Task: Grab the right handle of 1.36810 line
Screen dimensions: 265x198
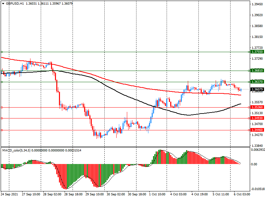Action: tap(249, 71)
